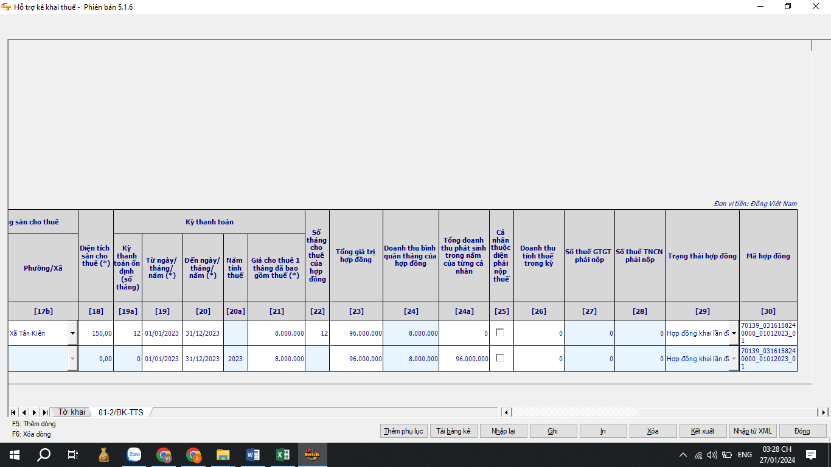Open Microsoft Word from the taskbar
The image size is (831, 467).
click(252, 455)
